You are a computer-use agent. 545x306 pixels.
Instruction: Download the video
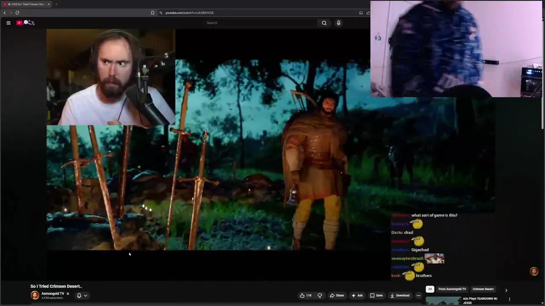coord(400,295)
